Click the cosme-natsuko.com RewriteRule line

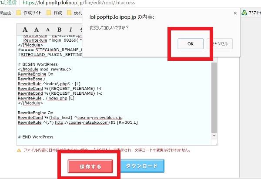78,123
